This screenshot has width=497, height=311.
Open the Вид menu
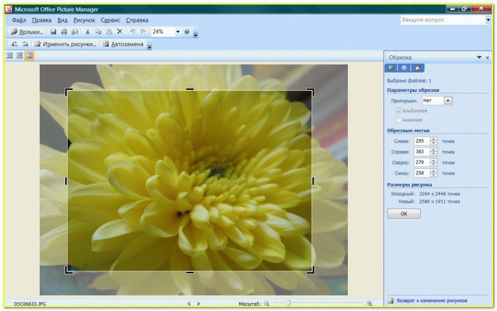[63, 20]
